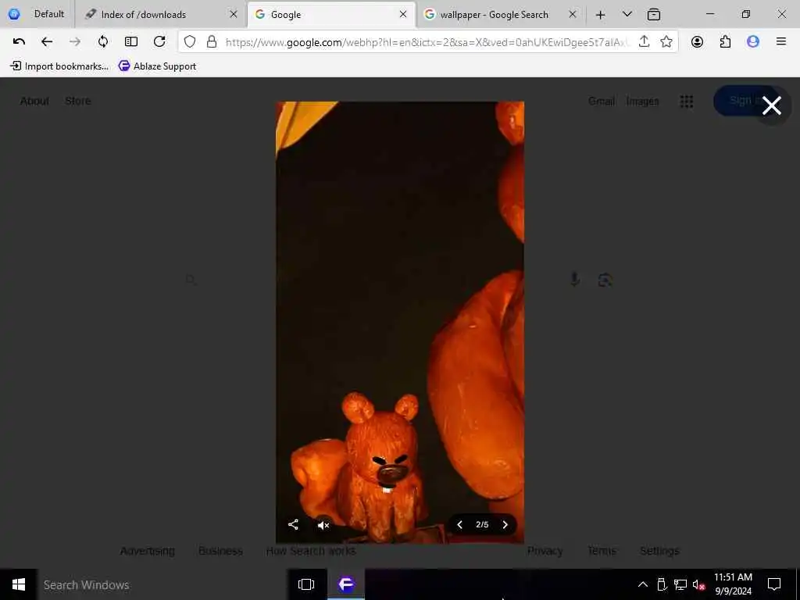View site security lock info
The image size is (800, 600).
pyautogui.click(x=212, y=42)
